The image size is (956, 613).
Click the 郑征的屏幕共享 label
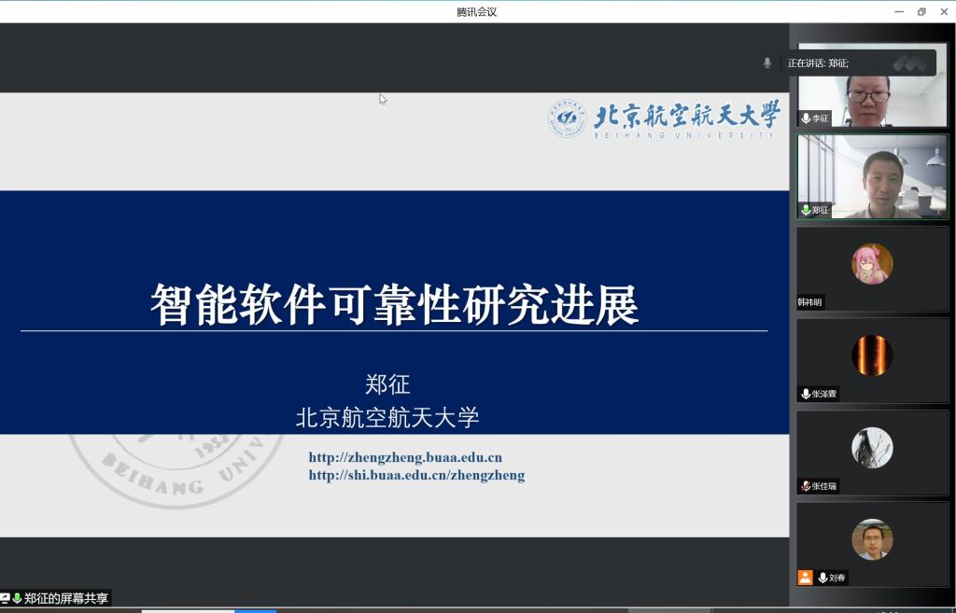pos(65,598)
